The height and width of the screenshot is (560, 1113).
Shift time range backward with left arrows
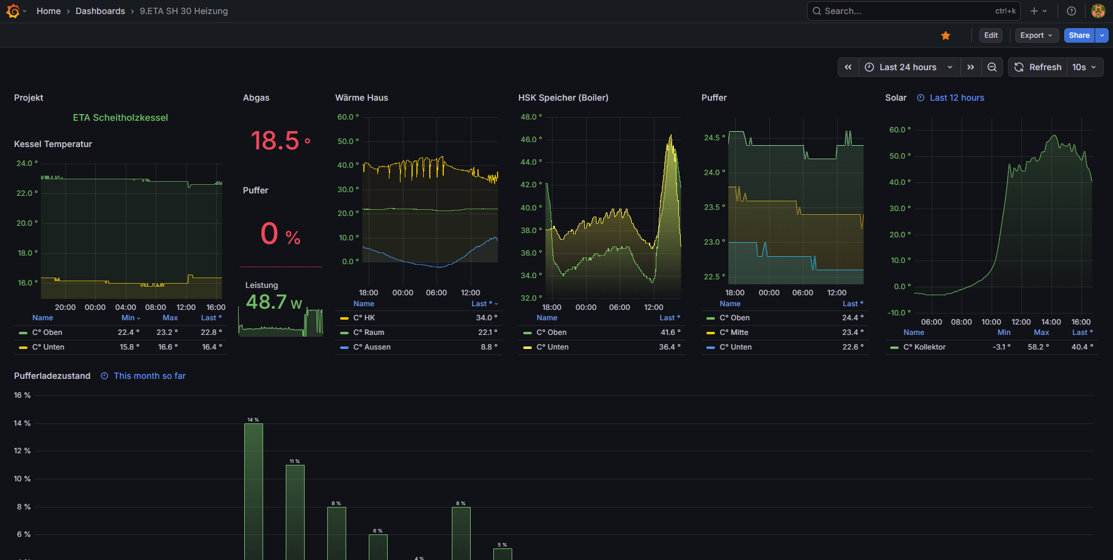click(x=848, y=67)
